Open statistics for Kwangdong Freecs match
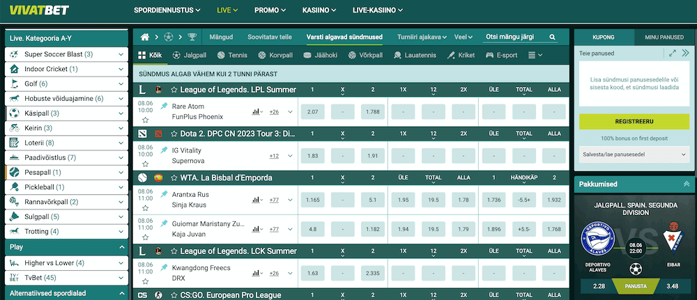The height and width of the screenshot is (300, 697). click(x=256, y=274)
